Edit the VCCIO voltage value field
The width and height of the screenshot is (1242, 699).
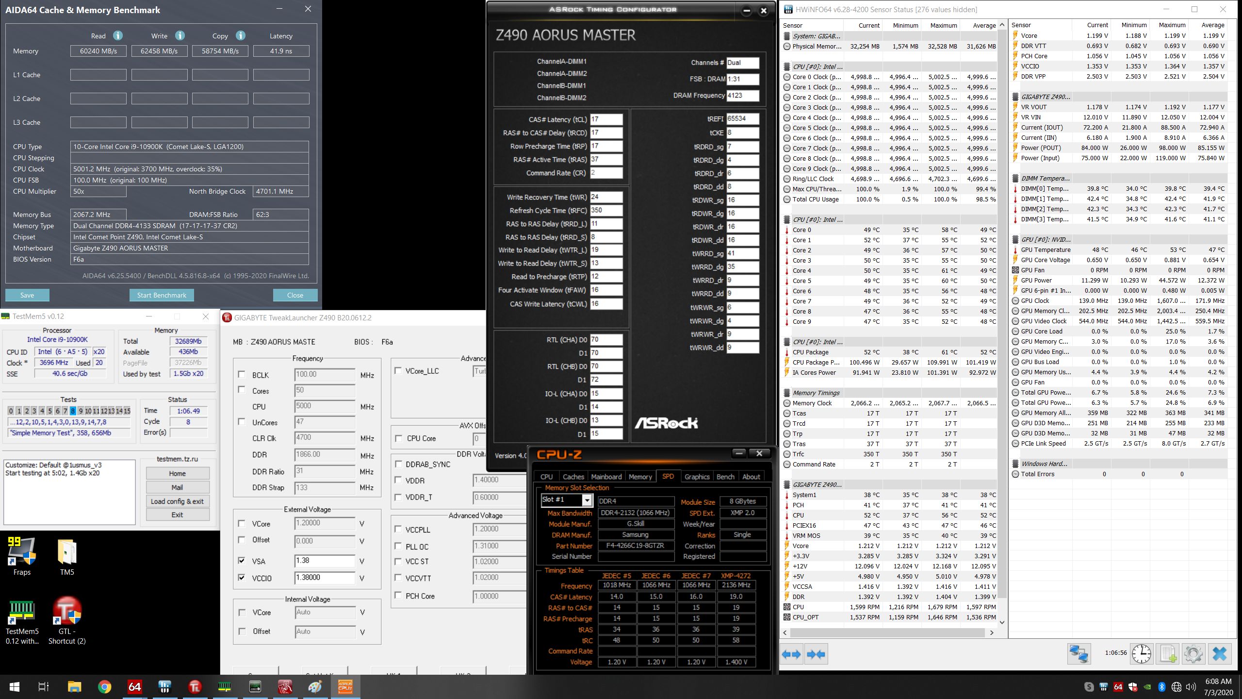tap(324, 578)
